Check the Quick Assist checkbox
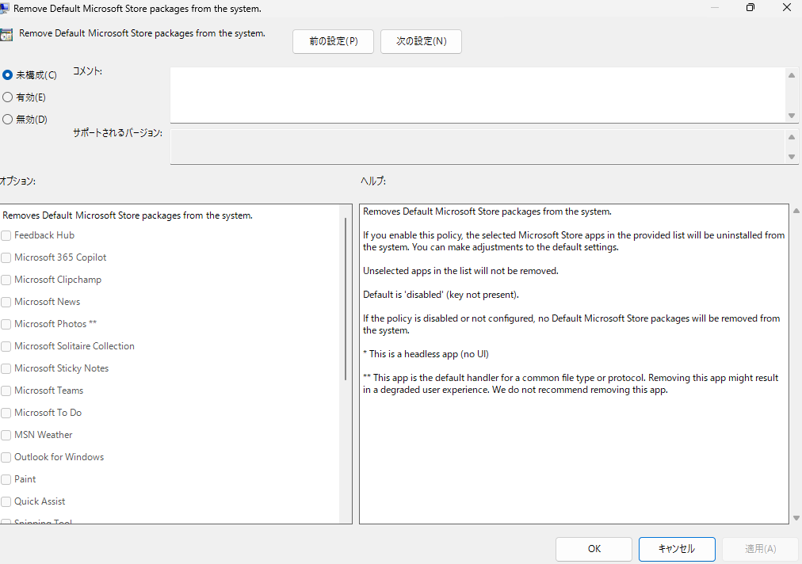 (6, 501)
